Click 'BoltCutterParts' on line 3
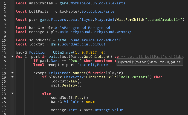The height and width of the screenshot is (115, 188). [98, 12]
